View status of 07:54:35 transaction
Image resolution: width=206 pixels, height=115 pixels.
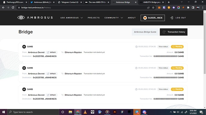[163, 47]
